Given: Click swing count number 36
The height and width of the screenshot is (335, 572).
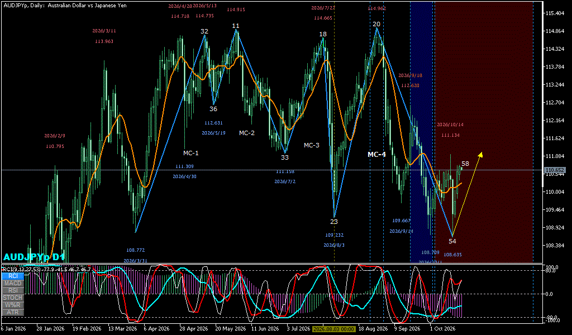Looking at the screenshot, I should (x=213, y=109).
